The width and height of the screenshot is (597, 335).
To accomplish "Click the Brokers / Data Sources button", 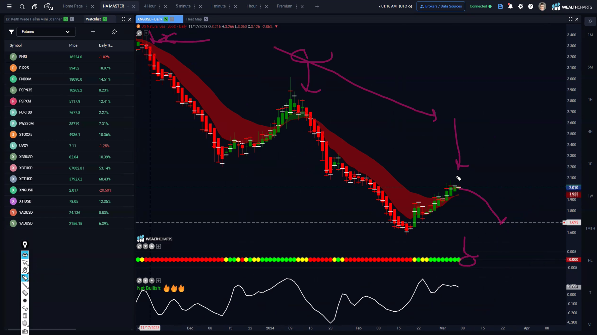I will click(x=441, y=6).
